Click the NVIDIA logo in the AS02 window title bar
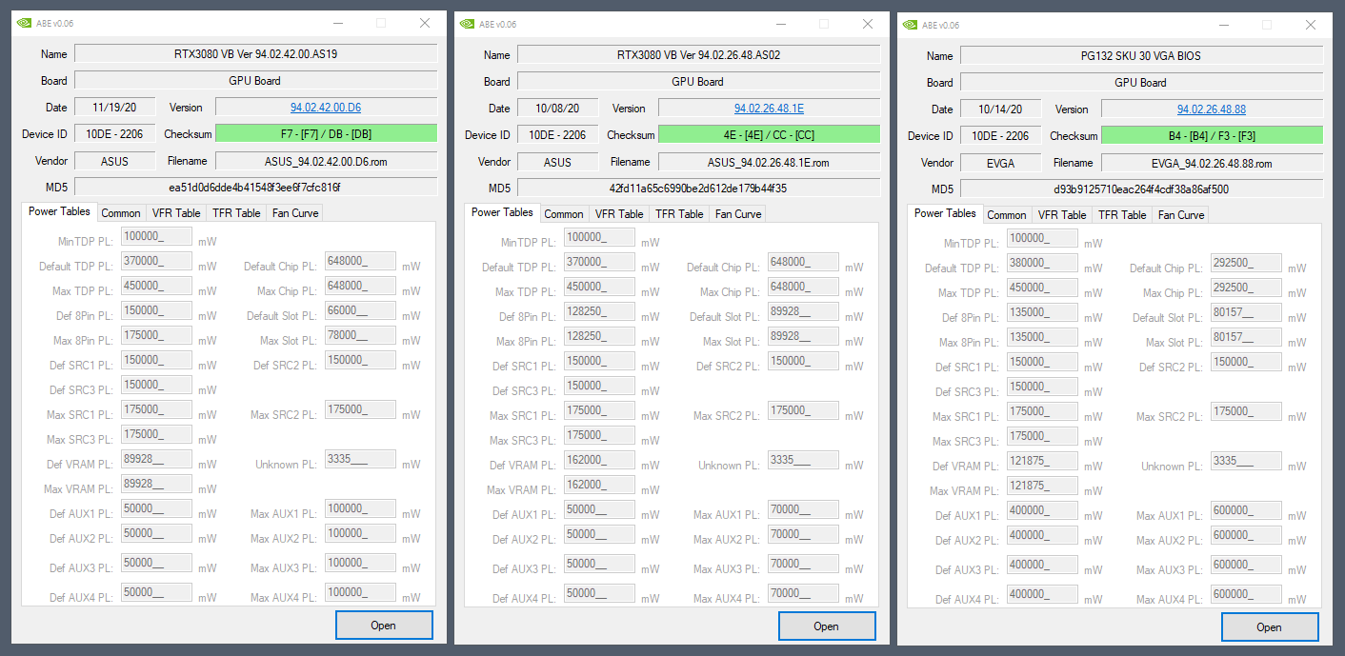1345x656 pixels. pyautogui.click(x=468, y=24)
